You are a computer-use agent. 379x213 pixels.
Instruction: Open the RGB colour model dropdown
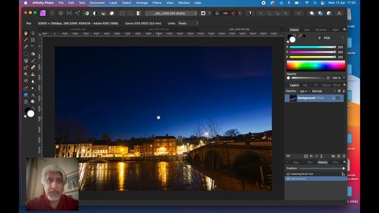point(333,38)
